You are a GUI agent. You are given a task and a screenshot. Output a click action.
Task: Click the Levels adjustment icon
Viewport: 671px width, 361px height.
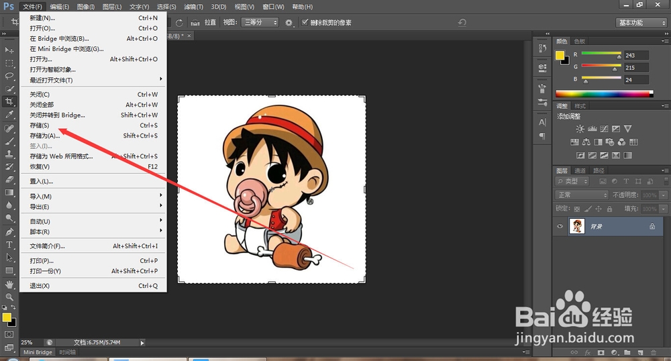pyautogui.click(x=592, y=129)
